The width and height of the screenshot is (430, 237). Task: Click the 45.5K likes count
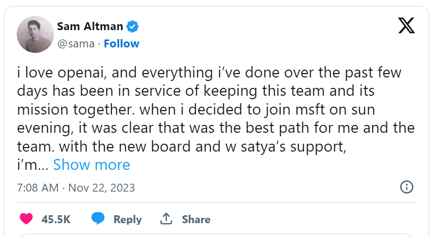pos(56,219)
